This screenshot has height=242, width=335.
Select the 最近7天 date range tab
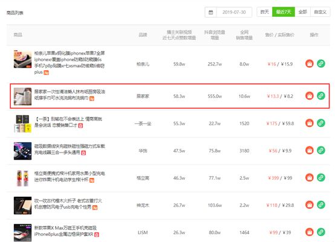click(284, 12)
